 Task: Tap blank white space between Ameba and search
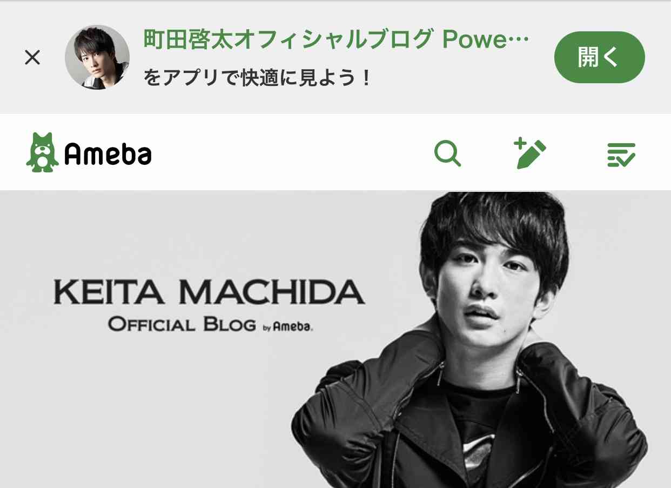pyautogui.click(x=292, y=153)
